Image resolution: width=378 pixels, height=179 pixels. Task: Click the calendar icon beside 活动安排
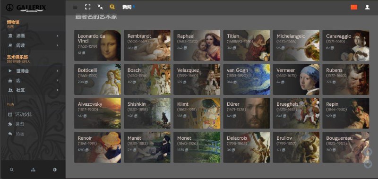tap(10, 114)
